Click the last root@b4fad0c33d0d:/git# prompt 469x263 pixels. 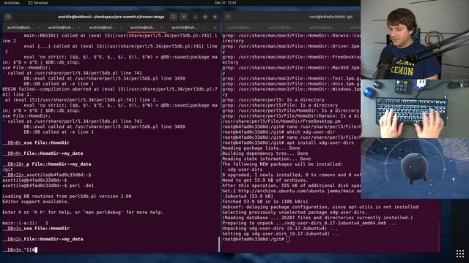point(256,240)
